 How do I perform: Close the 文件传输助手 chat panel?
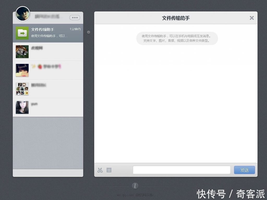(251, 18)
